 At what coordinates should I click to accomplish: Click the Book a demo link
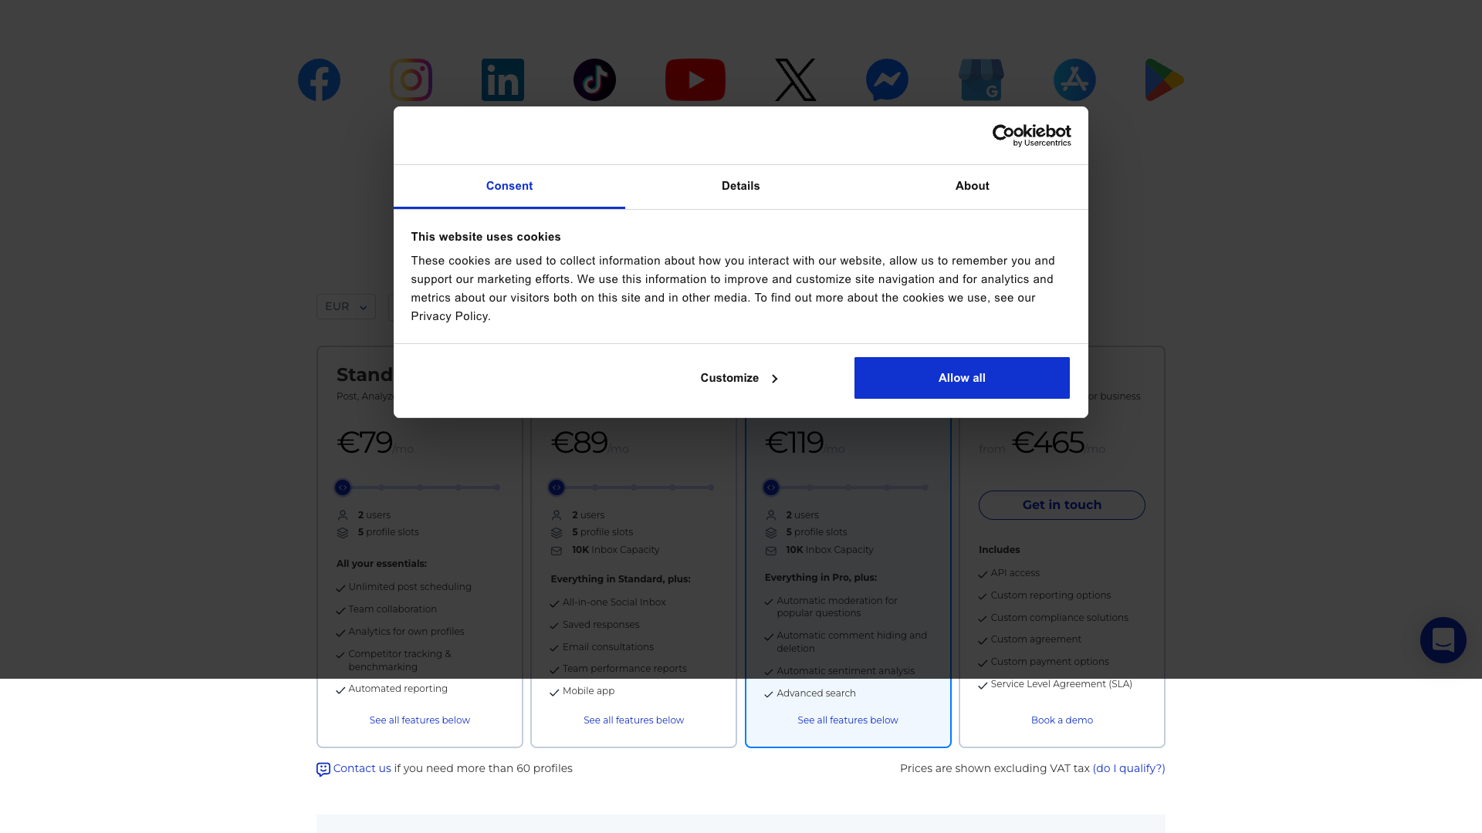click(1061, 720)
